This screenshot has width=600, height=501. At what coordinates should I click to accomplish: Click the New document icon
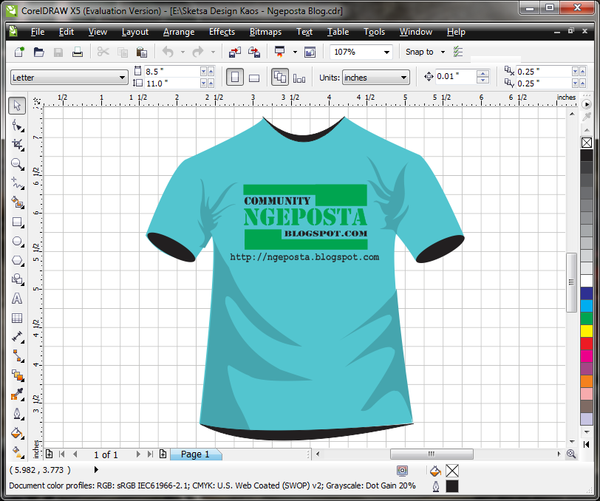pyautogui.click(x=19, y=52)
